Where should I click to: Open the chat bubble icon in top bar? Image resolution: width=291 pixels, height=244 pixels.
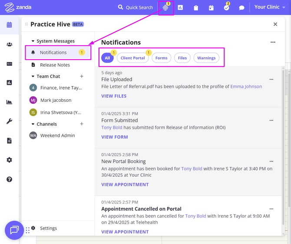[x=242, y=8]
